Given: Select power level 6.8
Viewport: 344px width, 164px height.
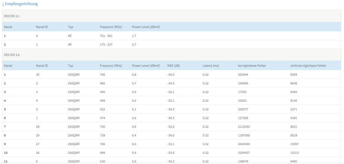Looking at the screenshot, I should pyautogui.click(x=134, y=75).
